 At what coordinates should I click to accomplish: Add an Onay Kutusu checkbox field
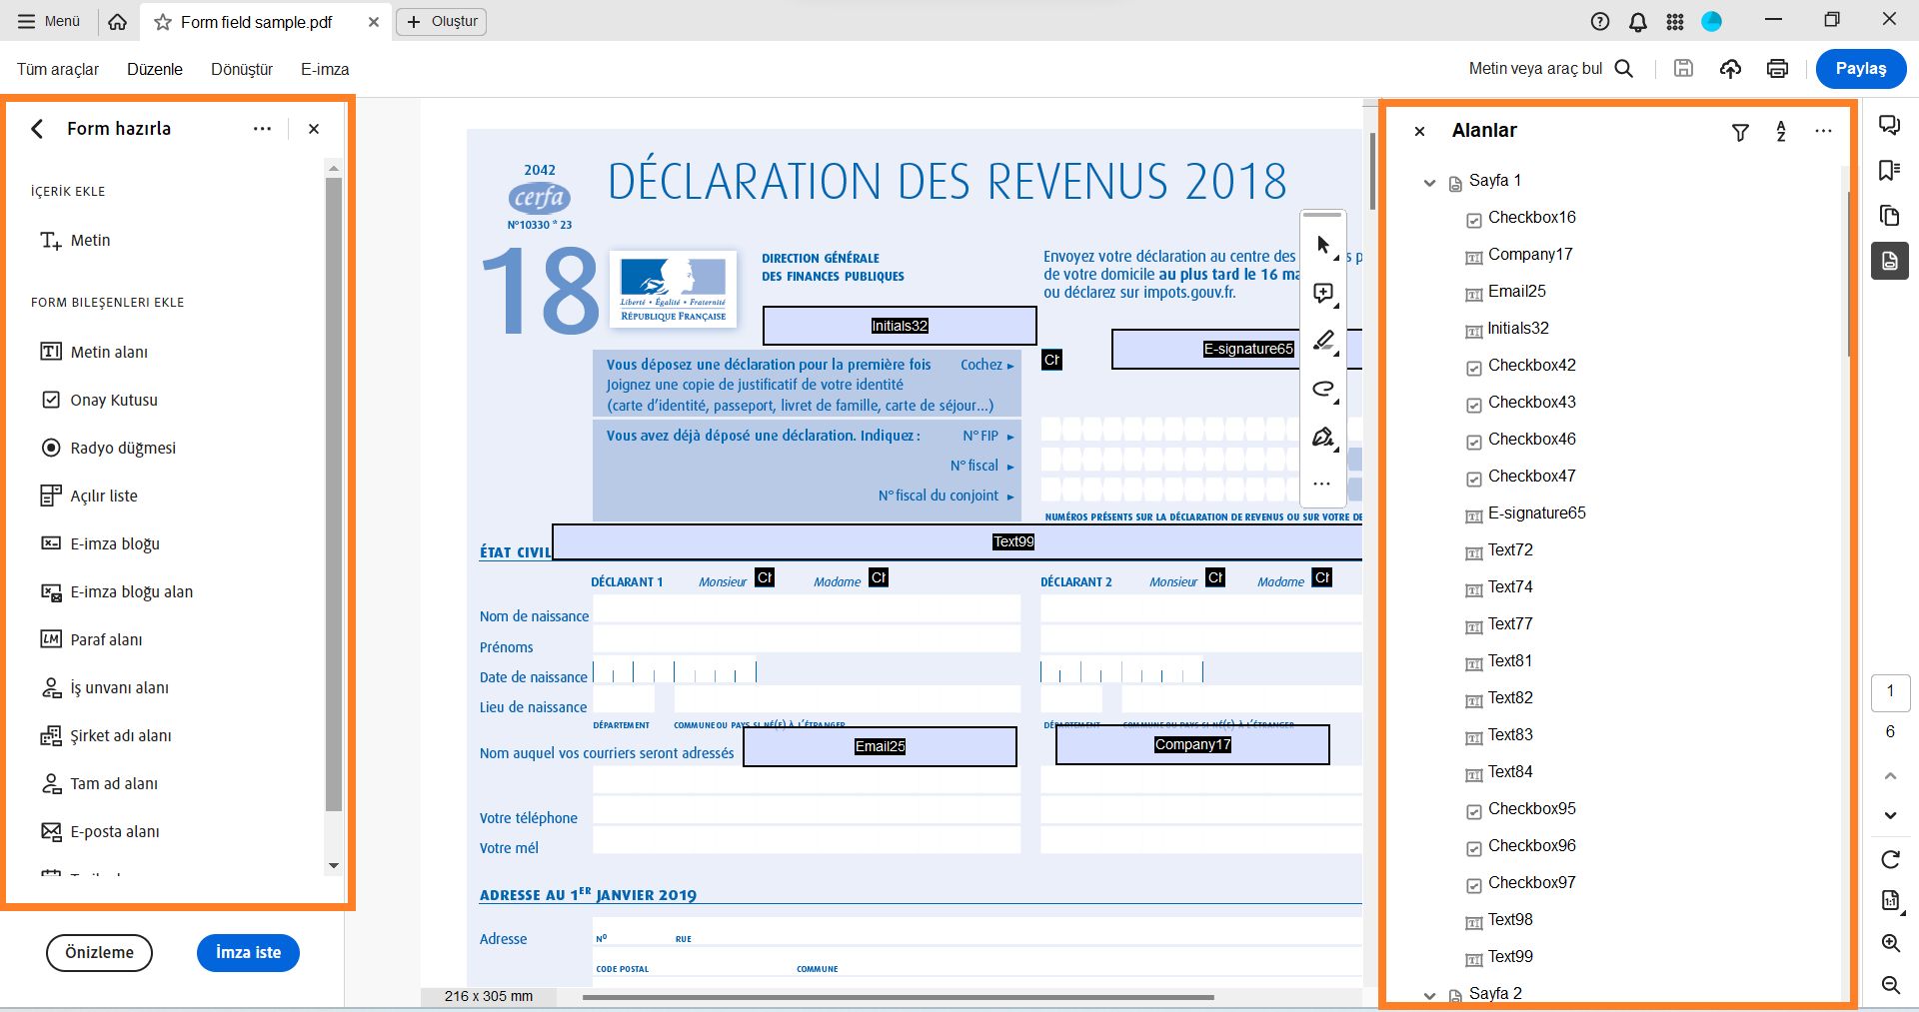coord(99,400)
